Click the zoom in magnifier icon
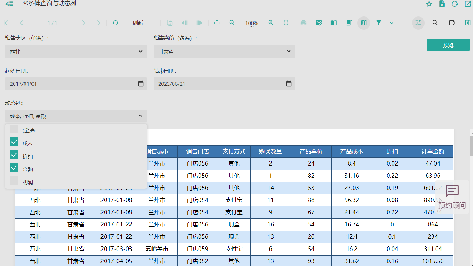Screen dimensions: 473x266 (271, 23)
